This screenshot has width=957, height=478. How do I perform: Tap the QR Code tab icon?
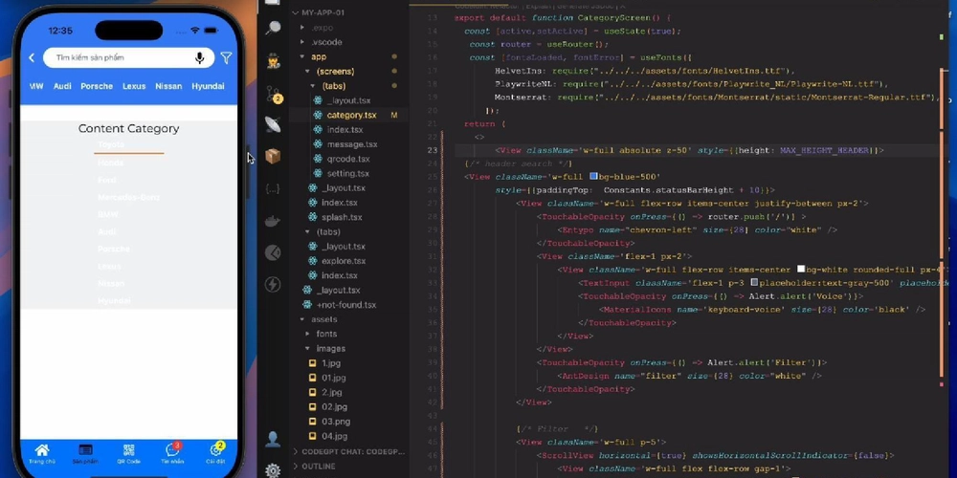tap(129, 450)
